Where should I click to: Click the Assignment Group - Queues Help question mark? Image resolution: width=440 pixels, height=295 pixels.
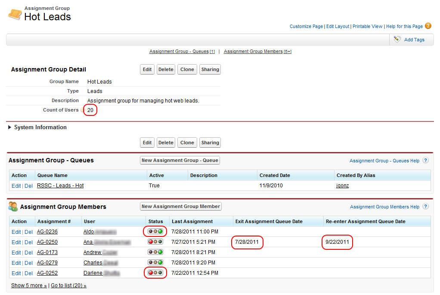(x=425, y=160)
